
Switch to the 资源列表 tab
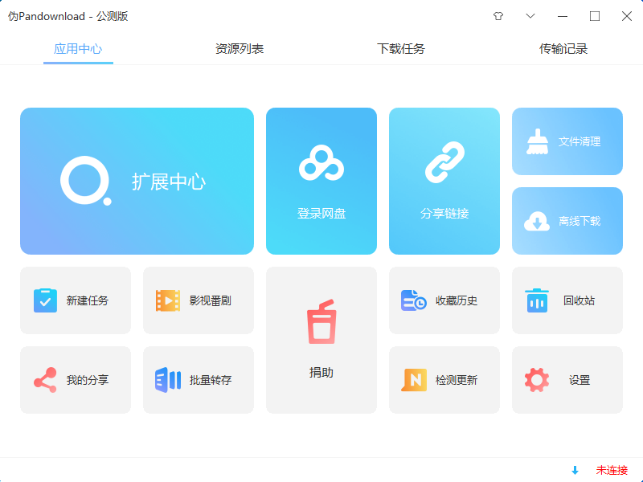[239, 48]
